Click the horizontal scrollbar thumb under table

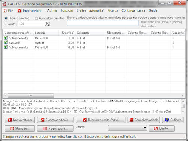pos(31,96)
